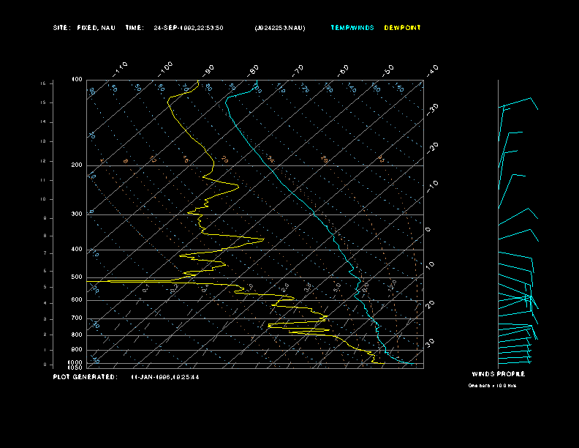Click the 600 pressure level label
This screenshot has height=448, width=579.
pos(77,300)
